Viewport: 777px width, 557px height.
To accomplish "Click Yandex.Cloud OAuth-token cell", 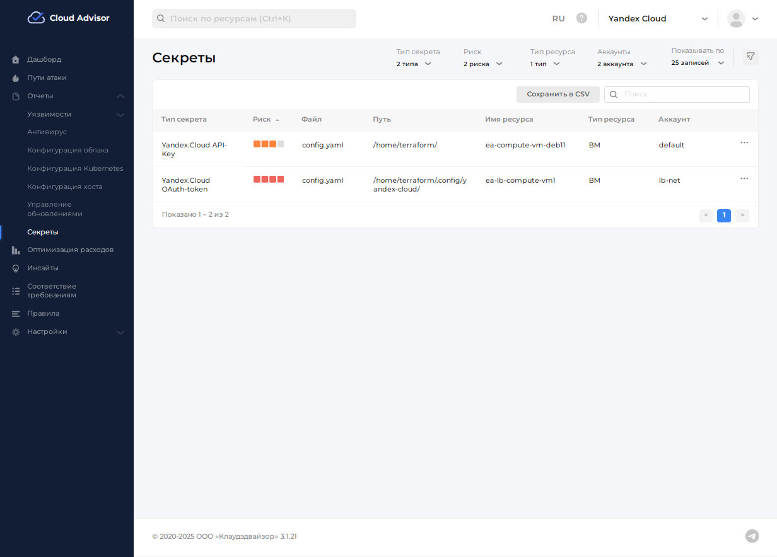I will [185, 185].
